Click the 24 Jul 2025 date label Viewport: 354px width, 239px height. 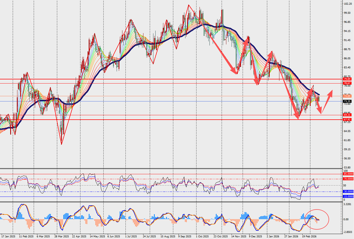[x=150, y=237]
